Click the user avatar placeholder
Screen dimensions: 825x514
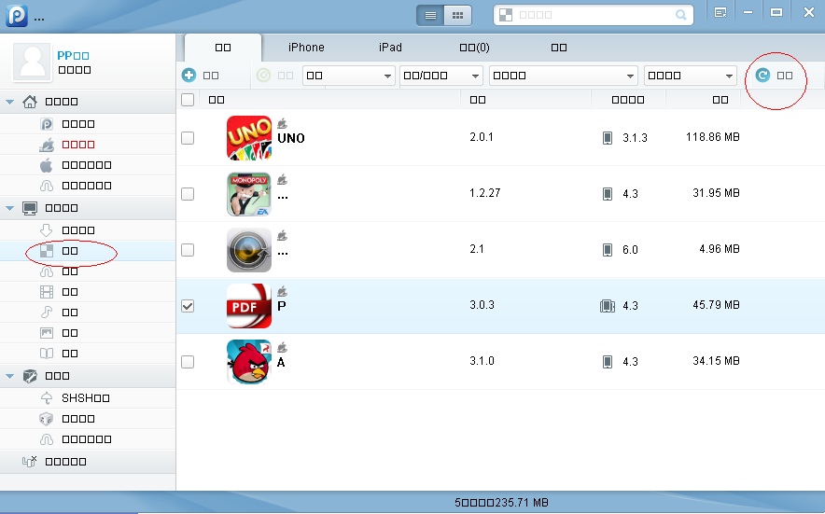(33, 63)
